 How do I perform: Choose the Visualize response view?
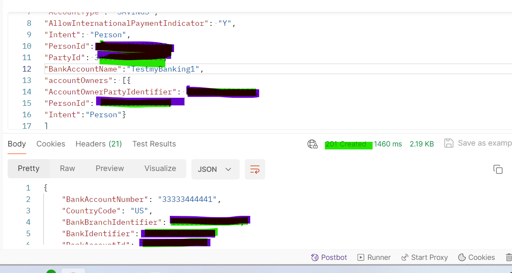160,168
